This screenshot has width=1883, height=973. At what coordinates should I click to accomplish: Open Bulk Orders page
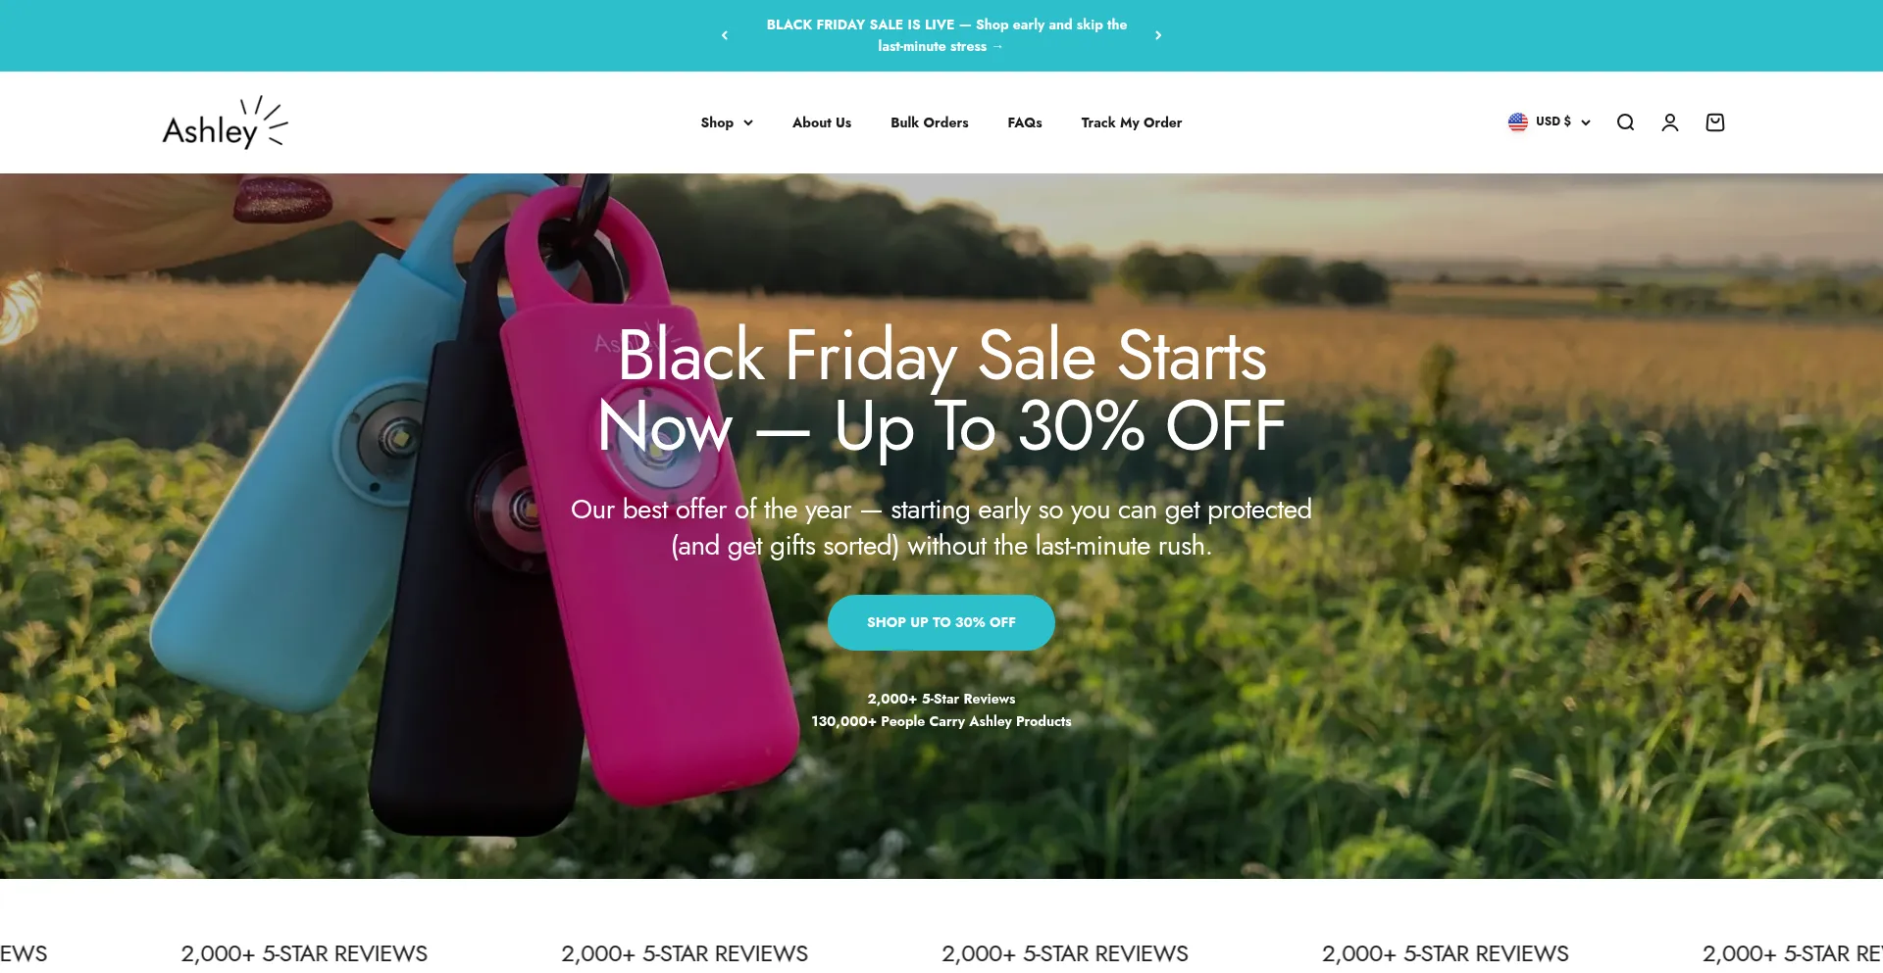(930, 122)
